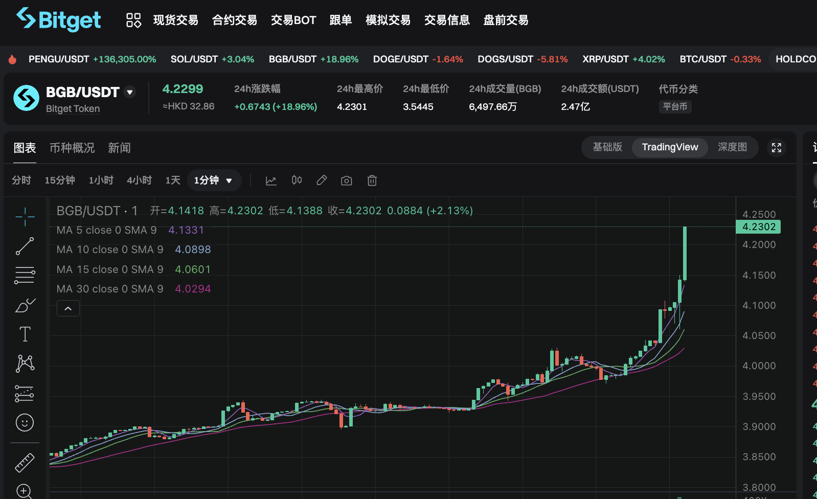Select the crosshair cursor tool
The image size is (817, 499).
[25, 217]
